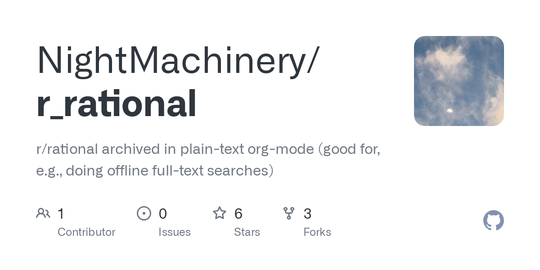Click the forks count "3"

pyautogui.click(x=308, y=214)
